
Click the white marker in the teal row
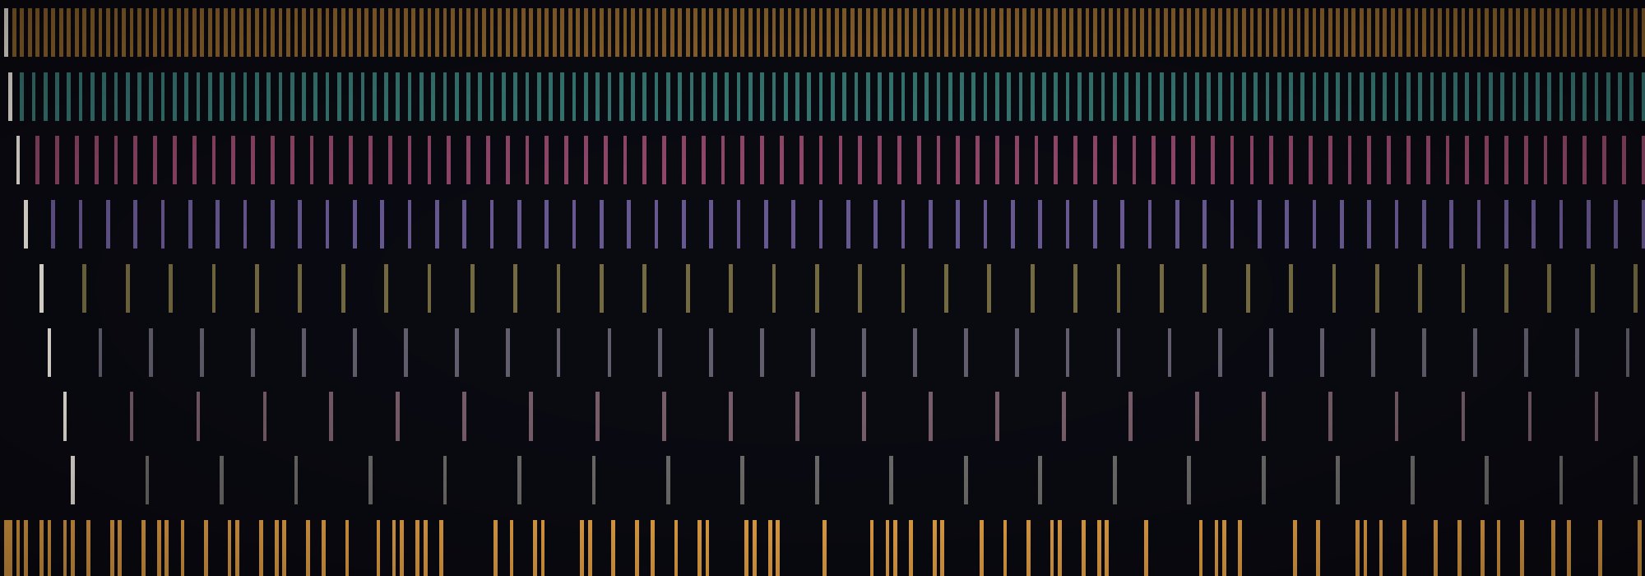click(10, 97)
